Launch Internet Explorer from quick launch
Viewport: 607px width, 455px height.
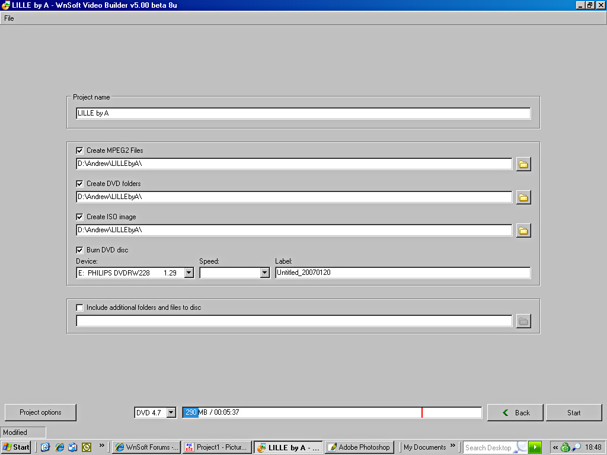(x=59, y=447)
